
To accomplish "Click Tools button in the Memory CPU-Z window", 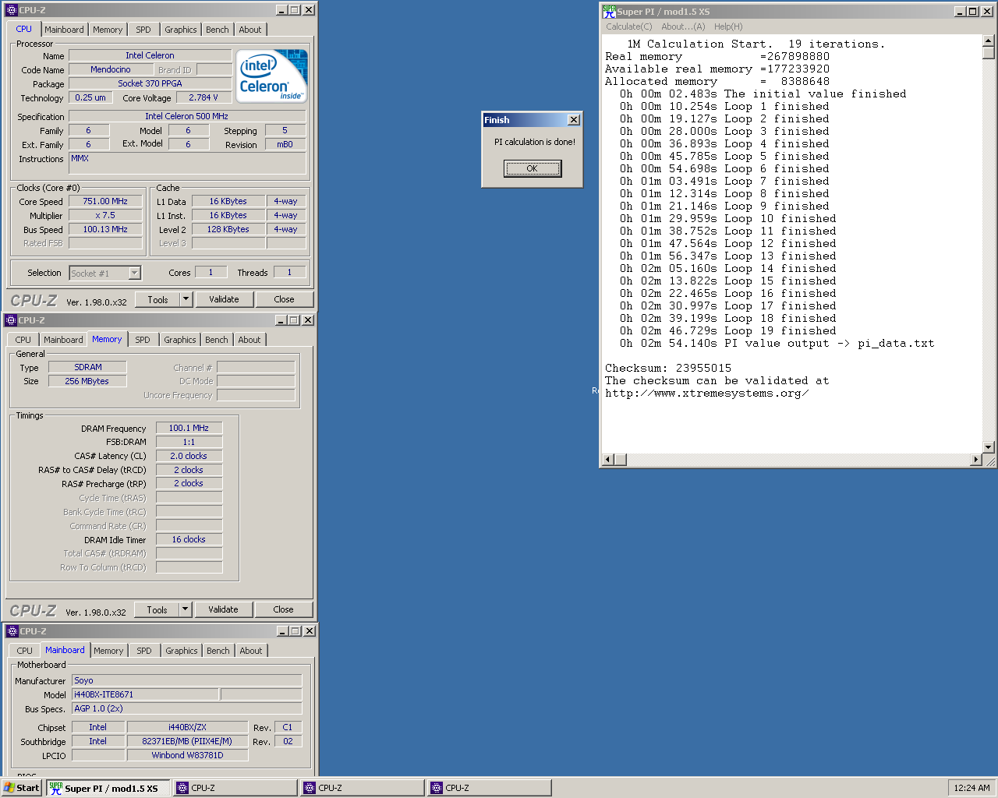I will pos(157,609).
